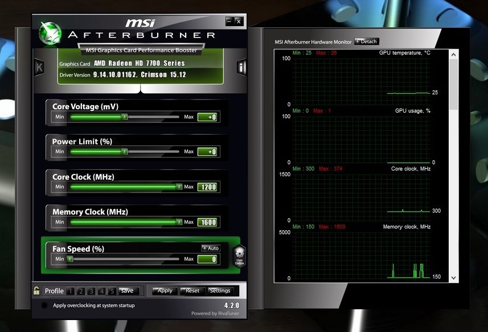Screen dimensions: 488x332
Task: Click the hardware monitor scrollbar thumb
Action: [x=453, y=84]
